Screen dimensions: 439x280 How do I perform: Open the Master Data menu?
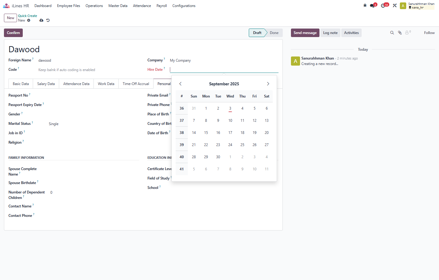tap(118, 6)
